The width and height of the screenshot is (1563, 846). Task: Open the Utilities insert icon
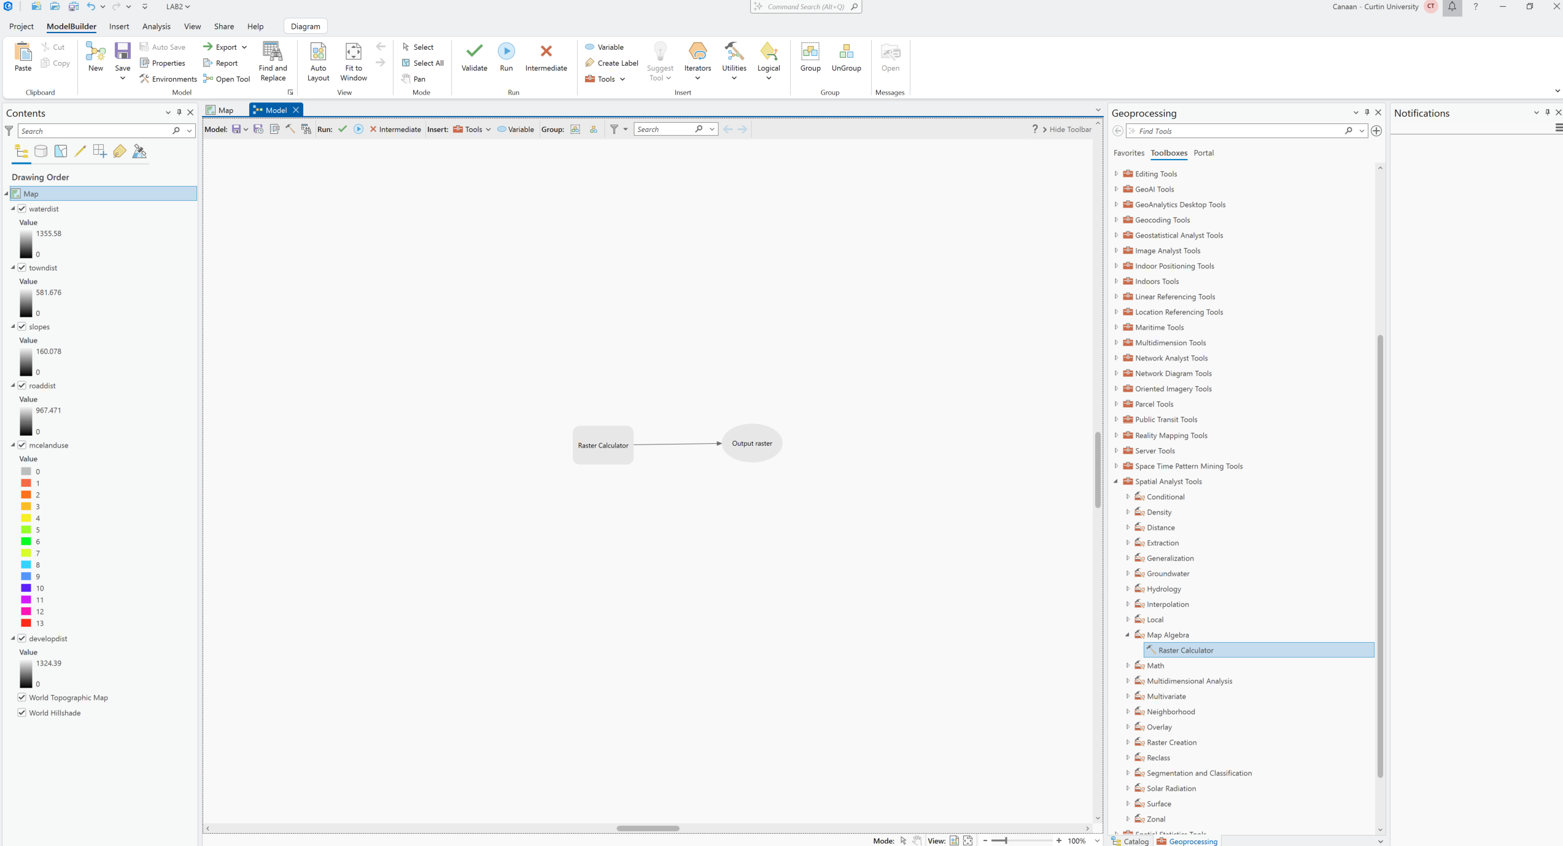(x=734, y=52)
